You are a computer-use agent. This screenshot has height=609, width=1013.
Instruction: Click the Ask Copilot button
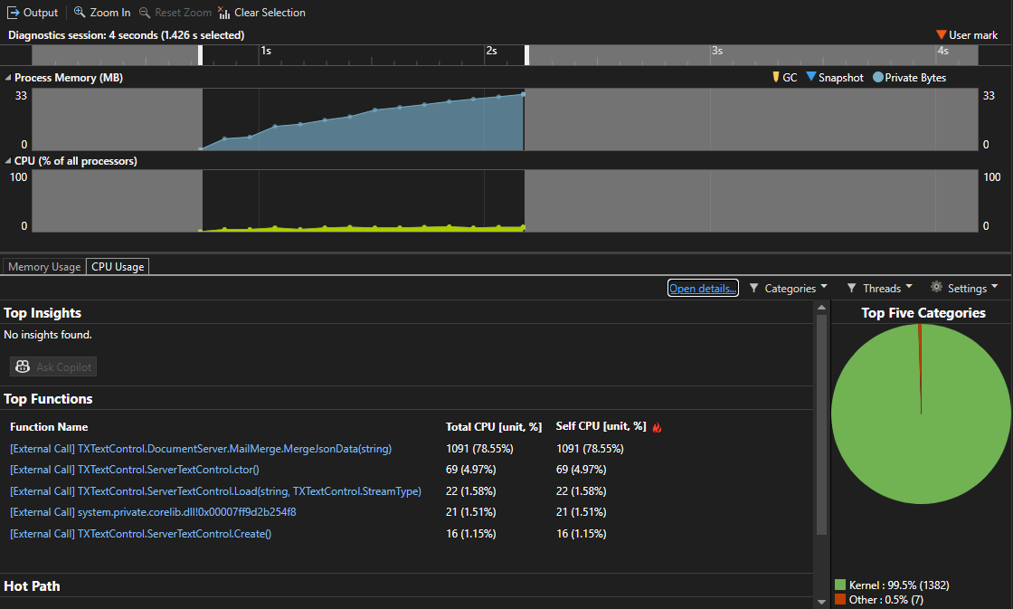coord(52,366)
